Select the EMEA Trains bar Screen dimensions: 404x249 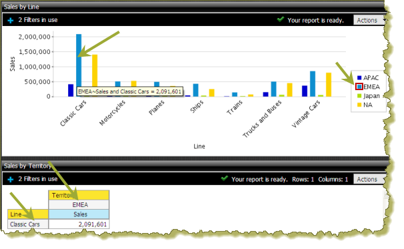coord(234,95)
